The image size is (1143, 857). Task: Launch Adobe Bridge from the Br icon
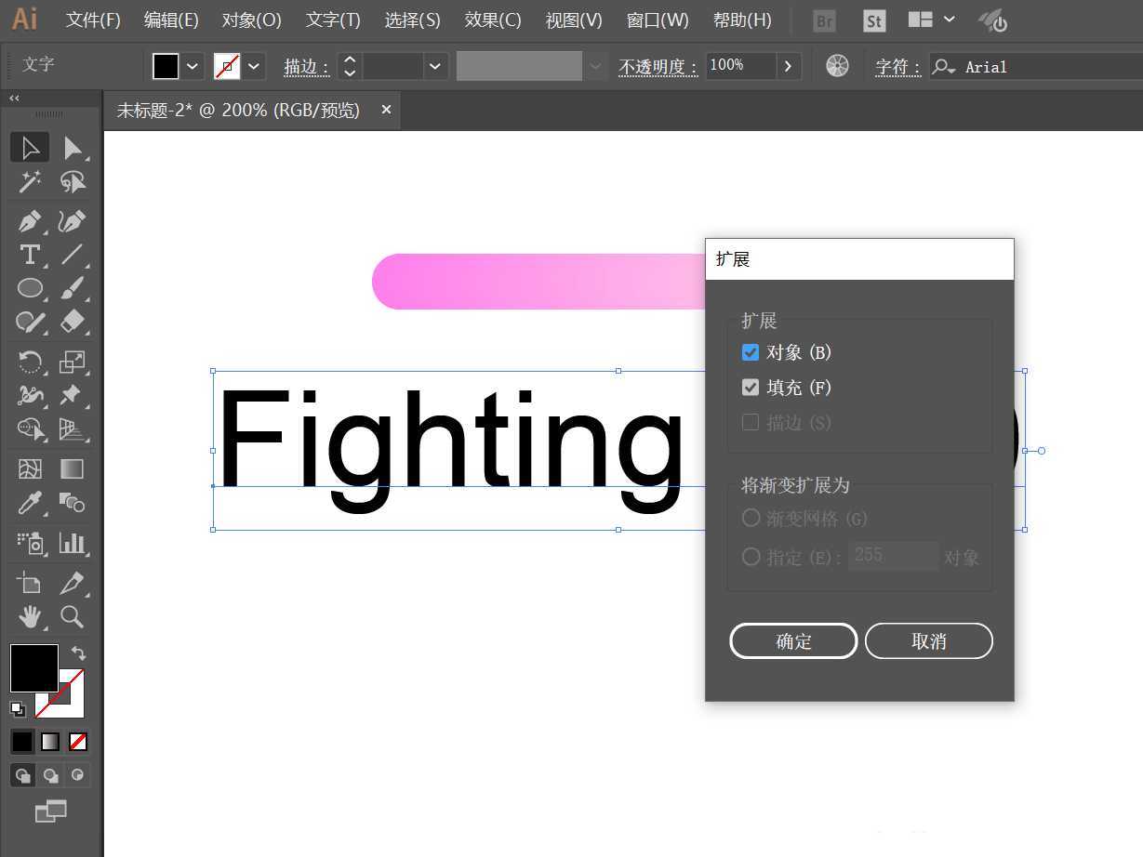(824, 20)
